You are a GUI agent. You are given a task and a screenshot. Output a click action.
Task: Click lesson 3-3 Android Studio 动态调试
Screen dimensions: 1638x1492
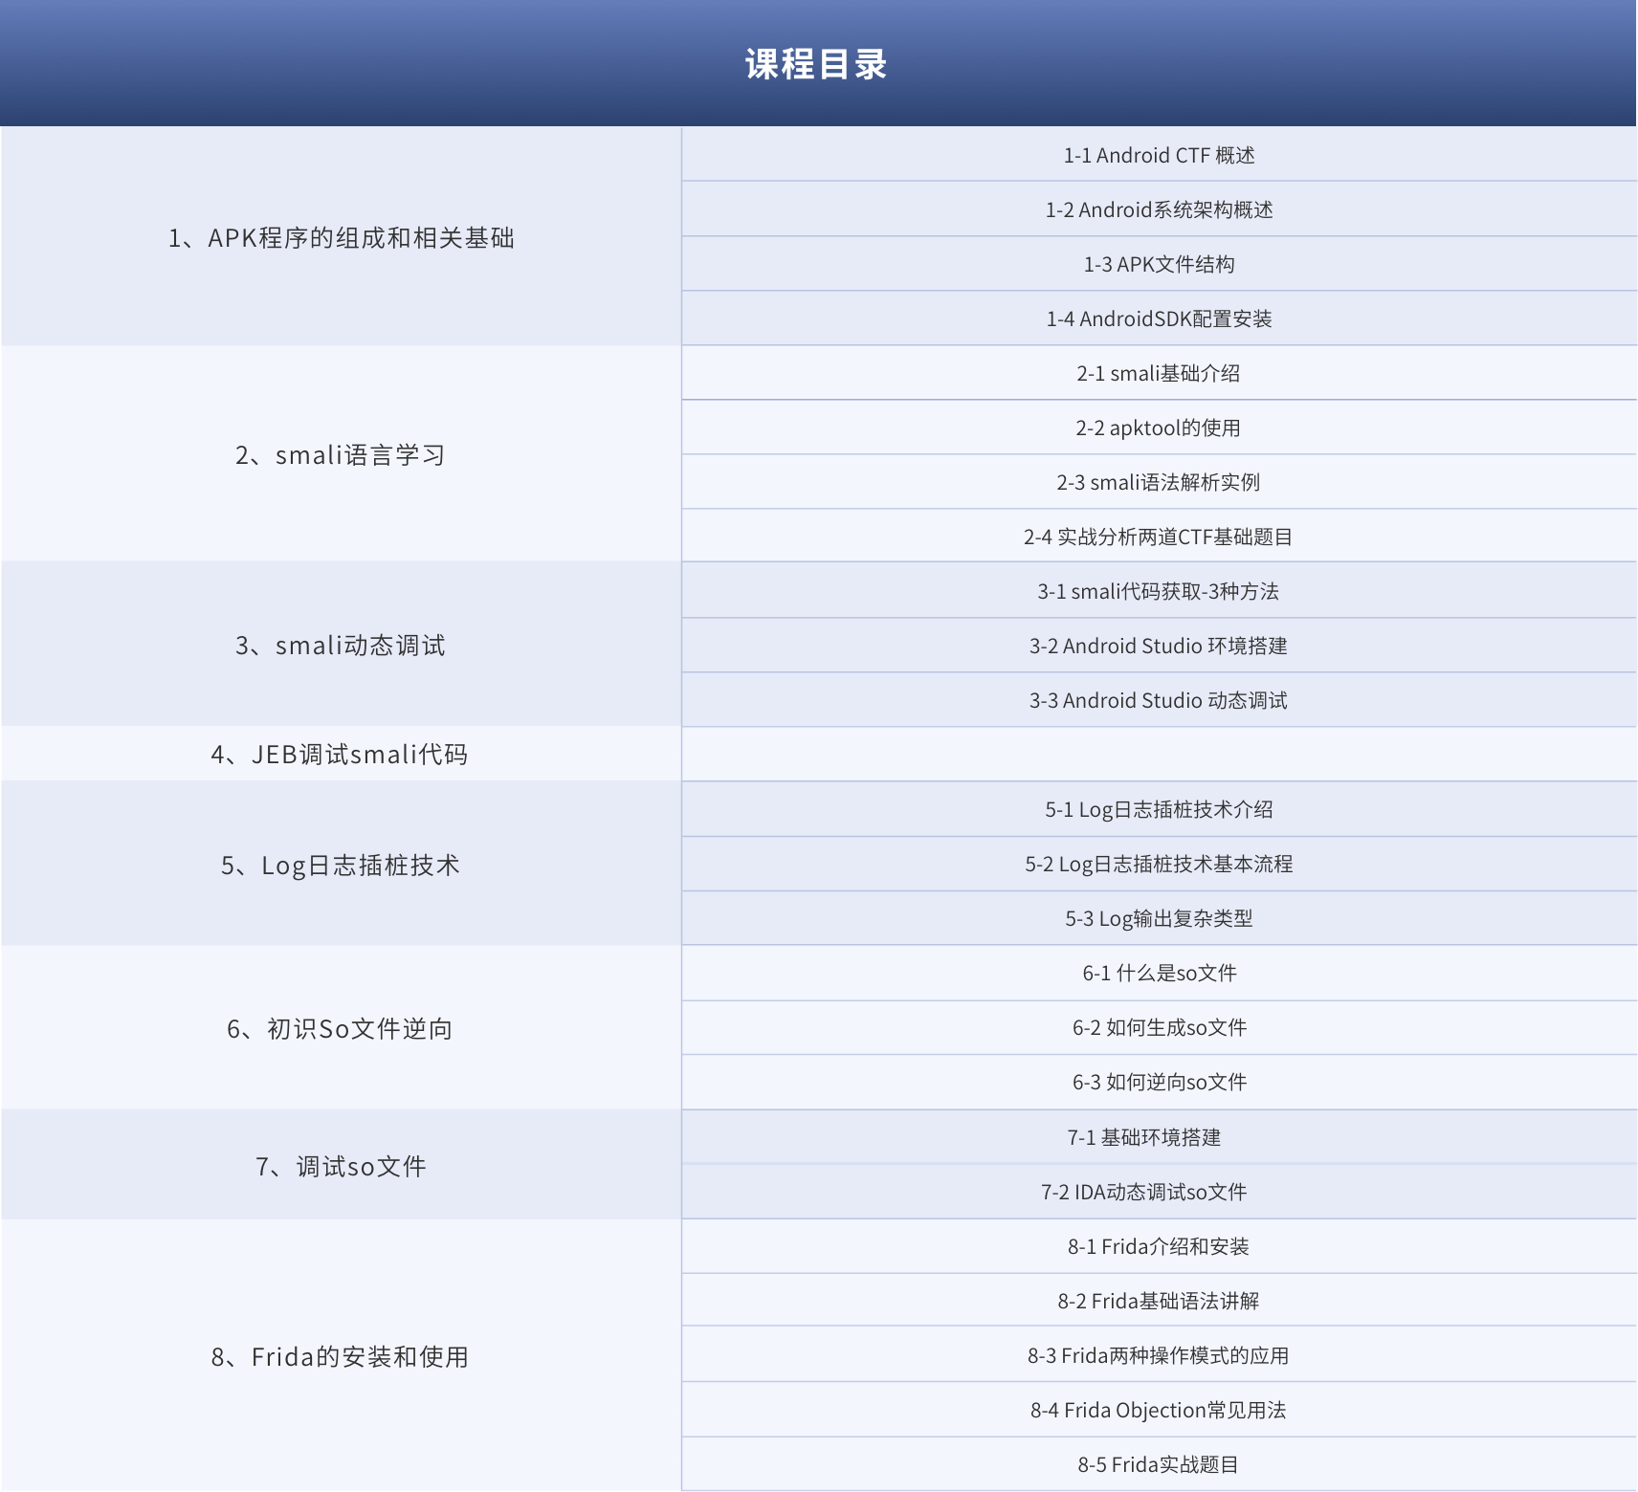click(1159, 700)
